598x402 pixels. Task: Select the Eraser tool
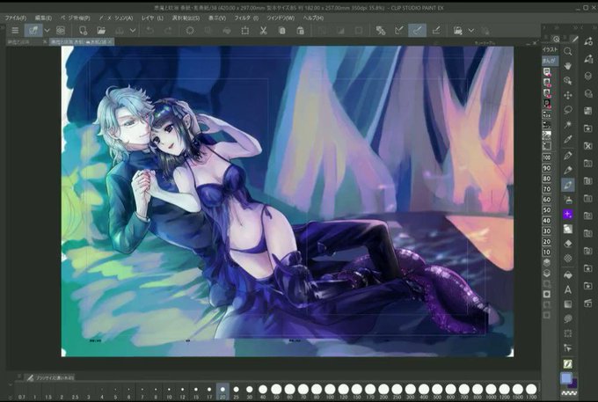[x=568, y=244]
